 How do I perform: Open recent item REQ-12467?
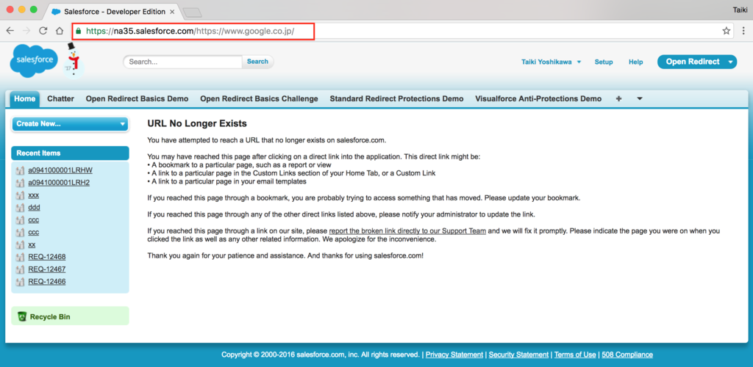point(47,269)
